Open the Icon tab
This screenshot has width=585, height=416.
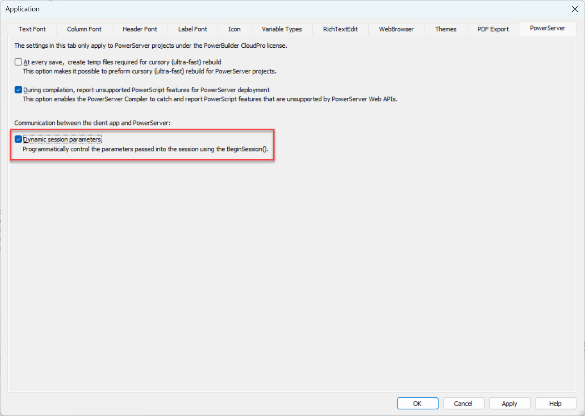[x=234, y=29]
